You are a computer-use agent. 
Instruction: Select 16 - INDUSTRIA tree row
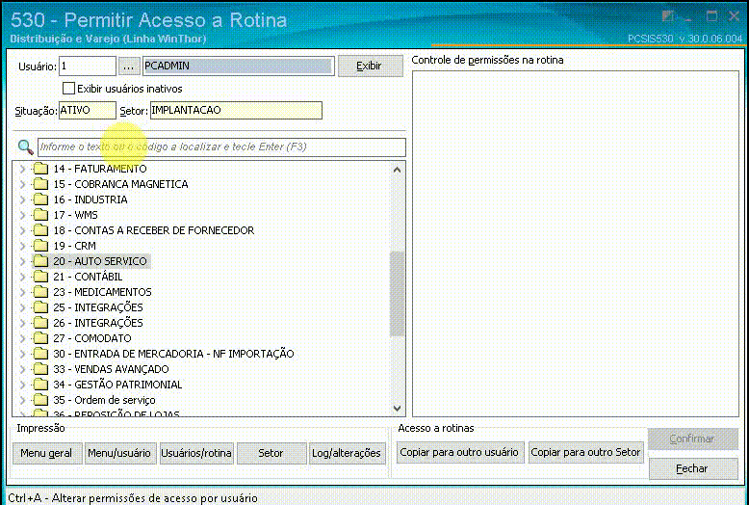point(90,199)
